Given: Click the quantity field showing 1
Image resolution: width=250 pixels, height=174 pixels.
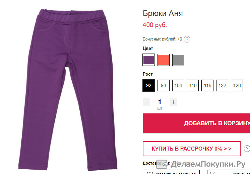Looking at the screenshot, I should pyautogui.click(x=160, y=102).
